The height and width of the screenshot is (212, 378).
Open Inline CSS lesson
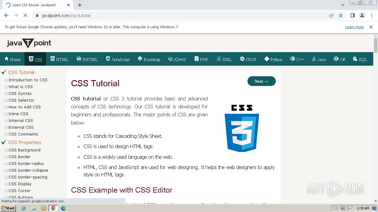tap(18, 114)
